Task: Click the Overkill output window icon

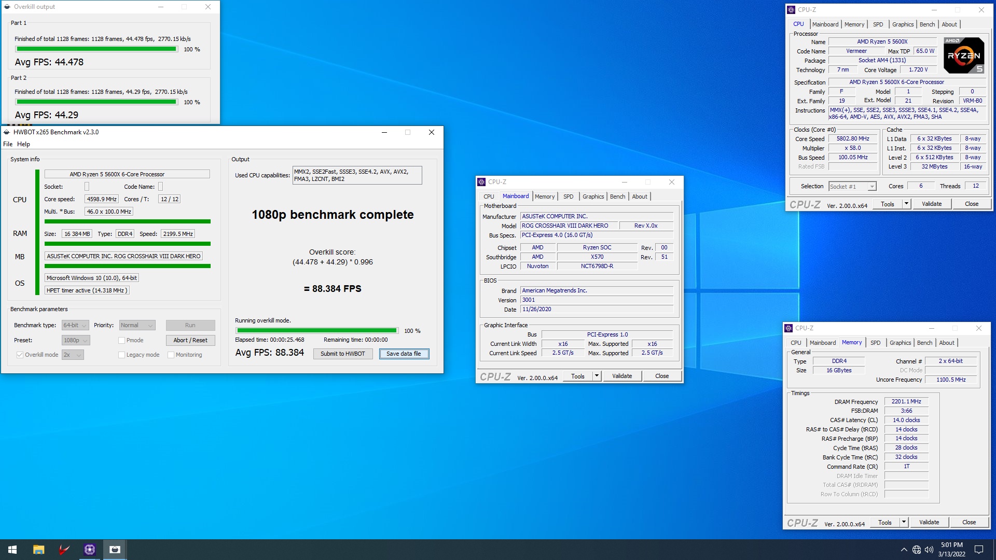Action: (7, 7)
